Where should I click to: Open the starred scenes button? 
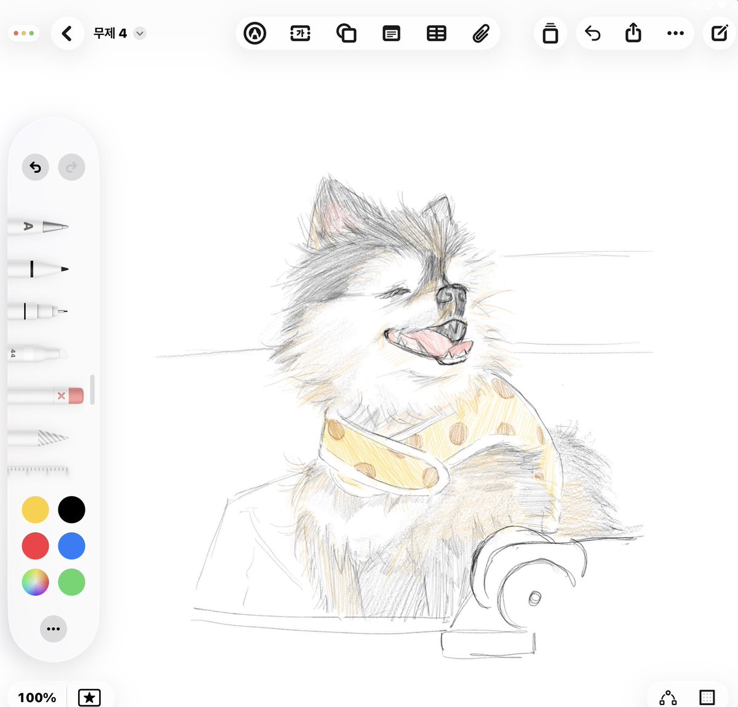point(89,697)
